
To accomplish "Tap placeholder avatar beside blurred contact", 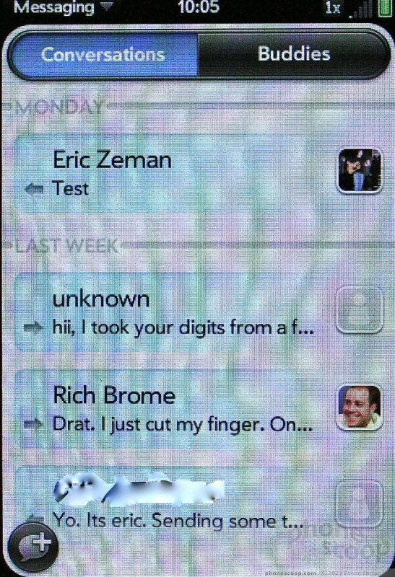I will (x=360, y=503).
